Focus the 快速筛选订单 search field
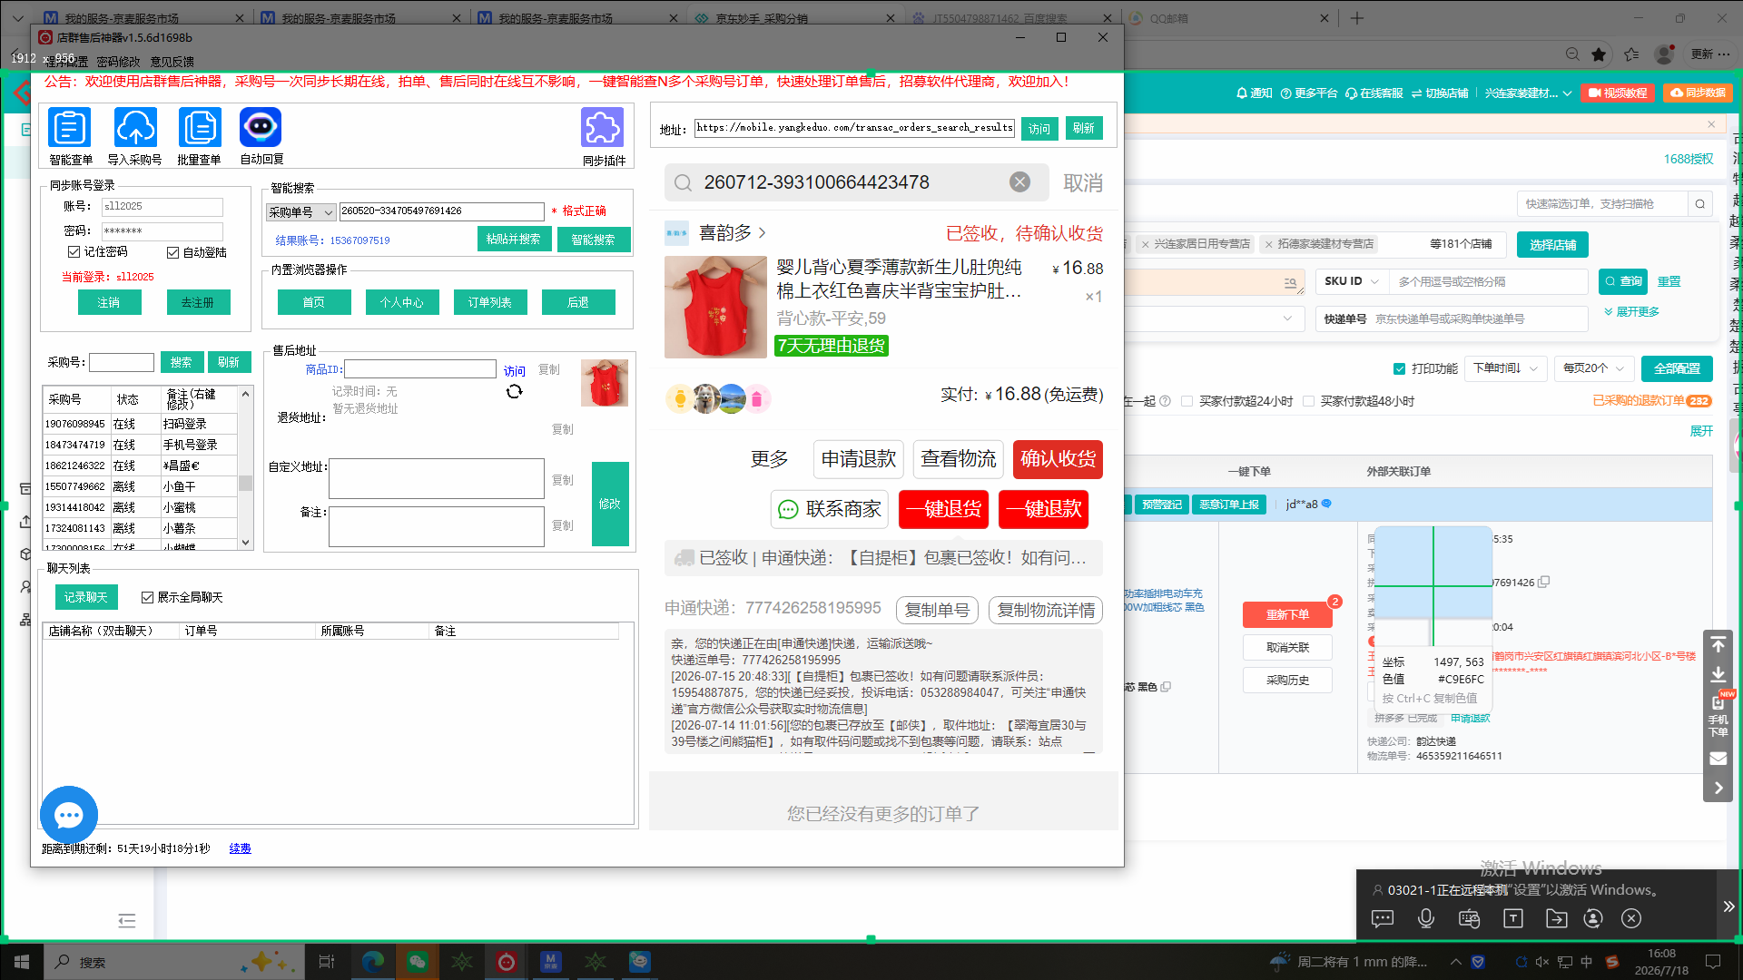This screenshot has width=1743, height=980. point(1603,204)
